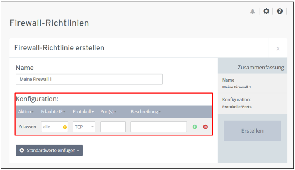Click the Zulassen action label in the rule row
This screenshot has height=170, width=295.
[x=27, y=127]
